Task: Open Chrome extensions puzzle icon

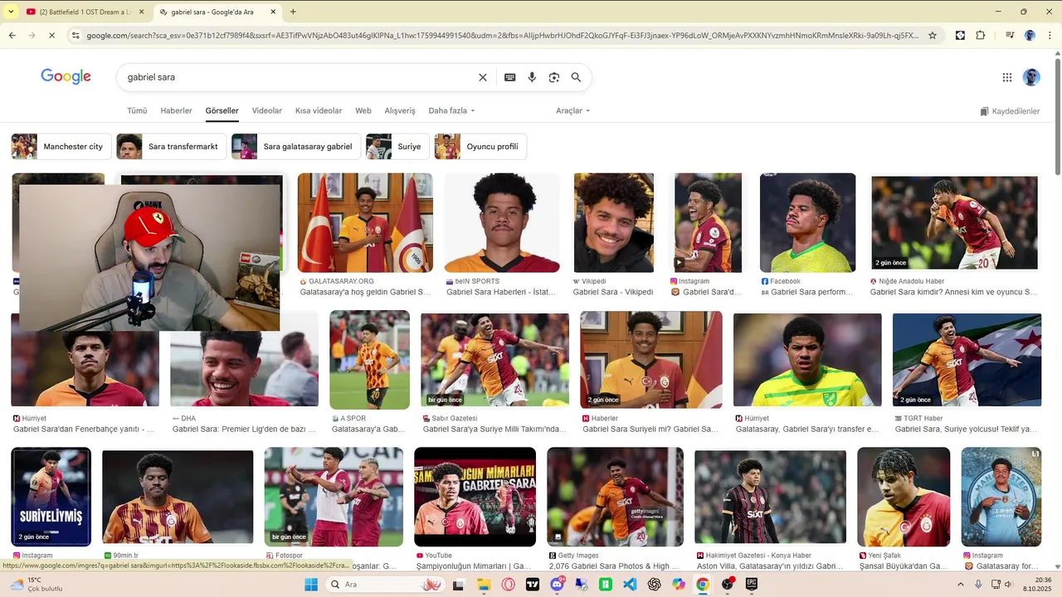Action: 981,36
